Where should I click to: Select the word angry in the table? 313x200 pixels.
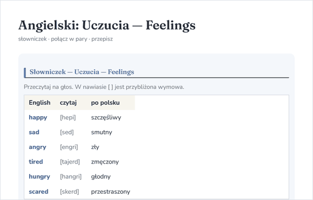click(x=37, y=147)
